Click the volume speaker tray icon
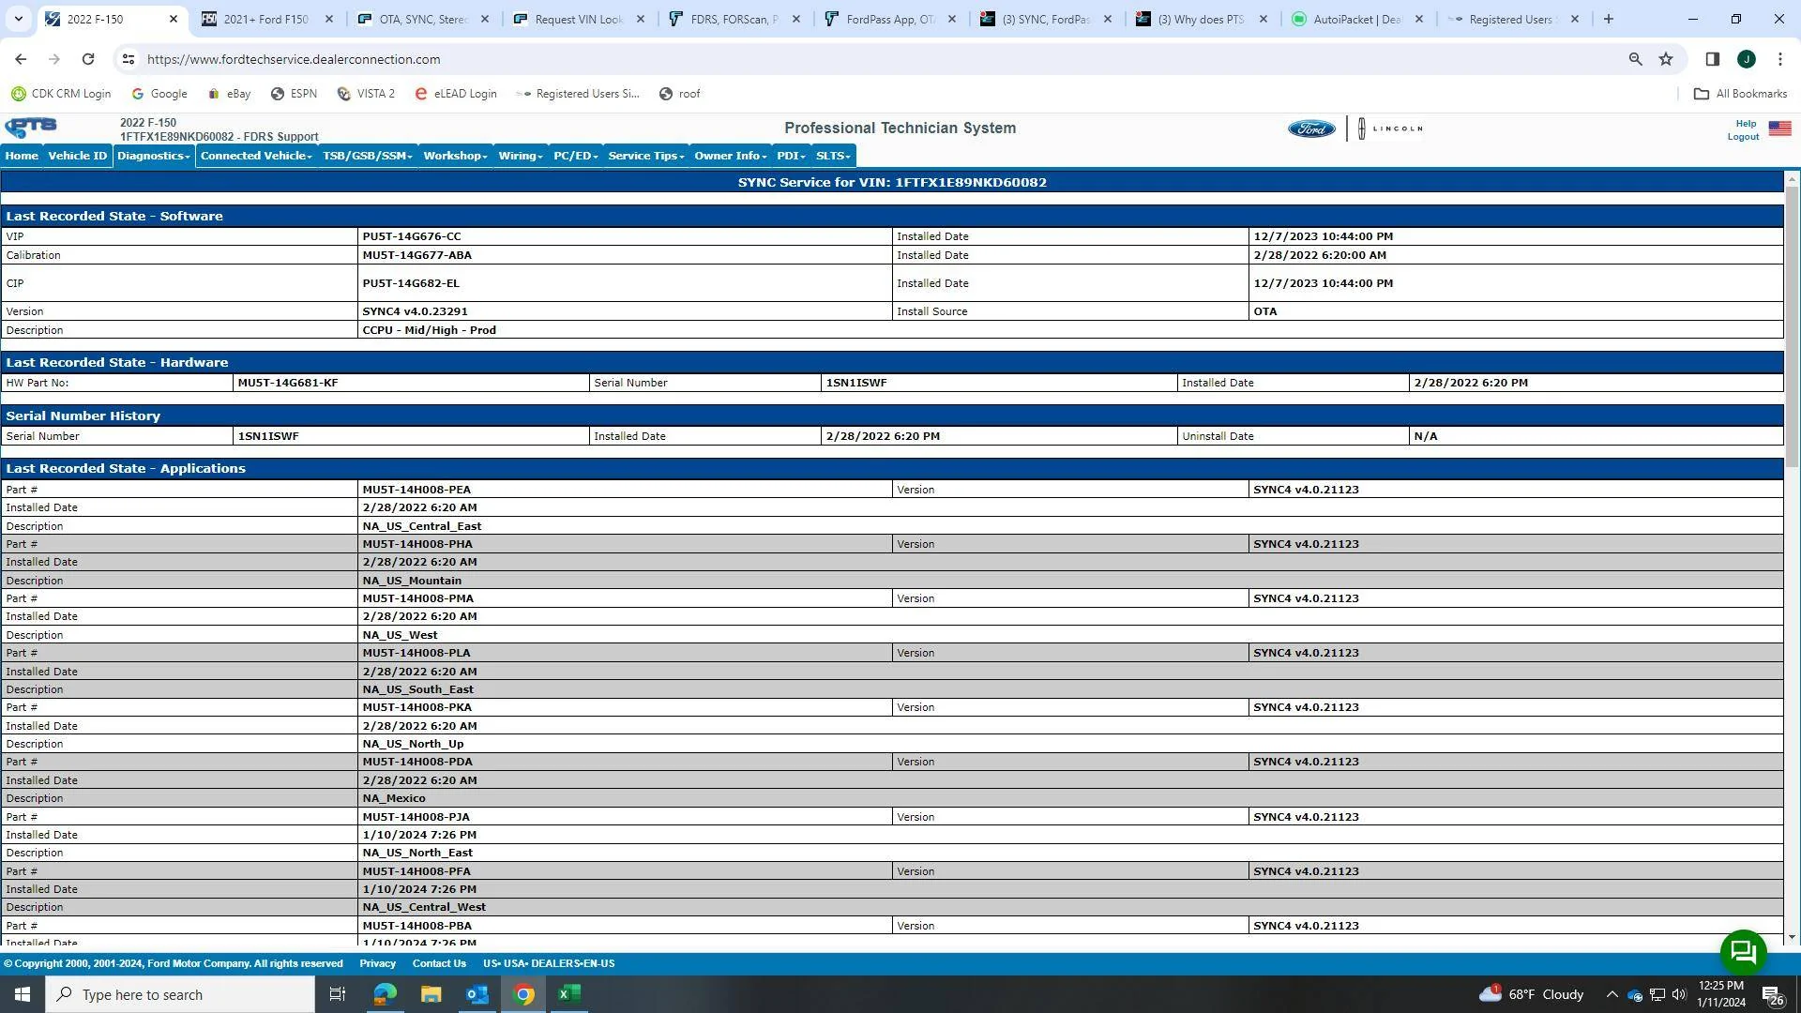 coord(1679,994)
